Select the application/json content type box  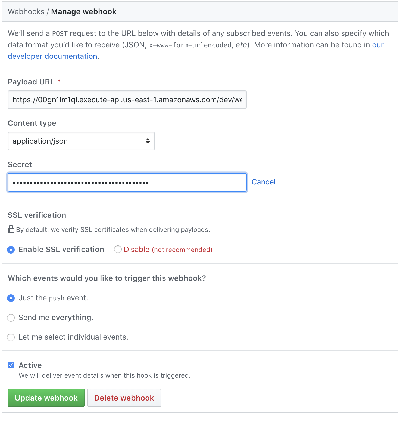coord(81,141)
